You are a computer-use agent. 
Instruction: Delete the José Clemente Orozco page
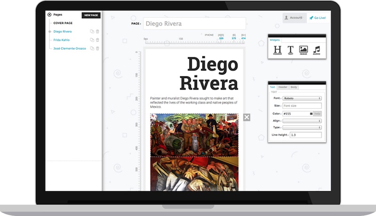[98, 48]
